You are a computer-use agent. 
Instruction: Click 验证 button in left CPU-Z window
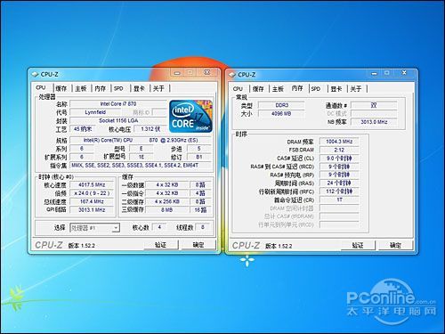pos(161,245)
